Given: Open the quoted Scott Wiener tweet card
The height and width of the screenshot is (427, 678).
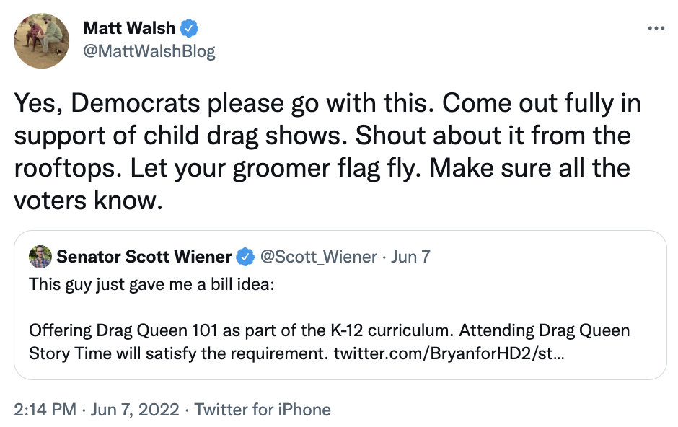Looking at the screenshot, I should pyautogui.click(x=339, y=303).
